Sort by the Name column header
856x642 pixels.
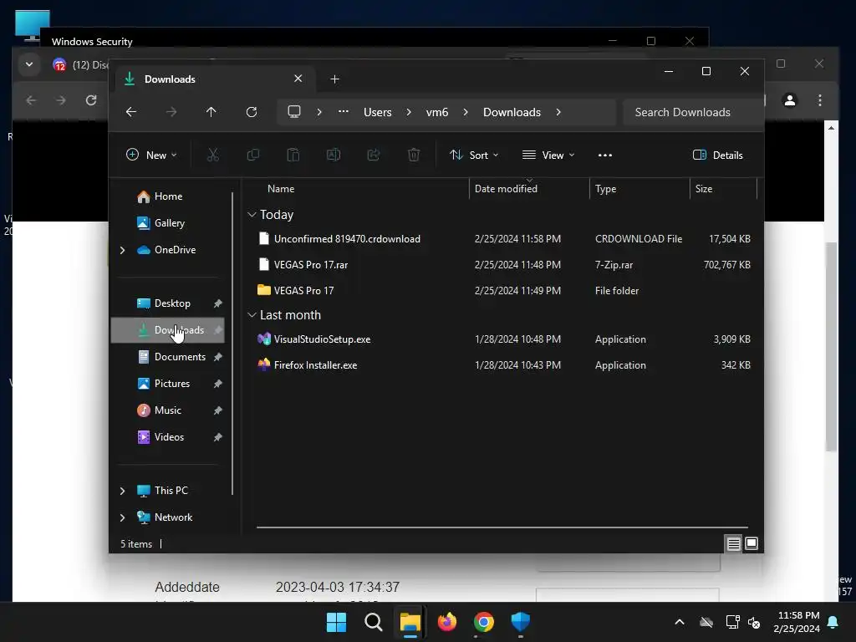click(x=281, y=188)
